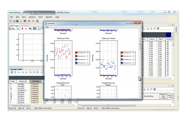This screenshot has height=120, width=187.
Task: Toggle the red-blue shading button in SNP toolbar
Action: [x=35, y=29]
